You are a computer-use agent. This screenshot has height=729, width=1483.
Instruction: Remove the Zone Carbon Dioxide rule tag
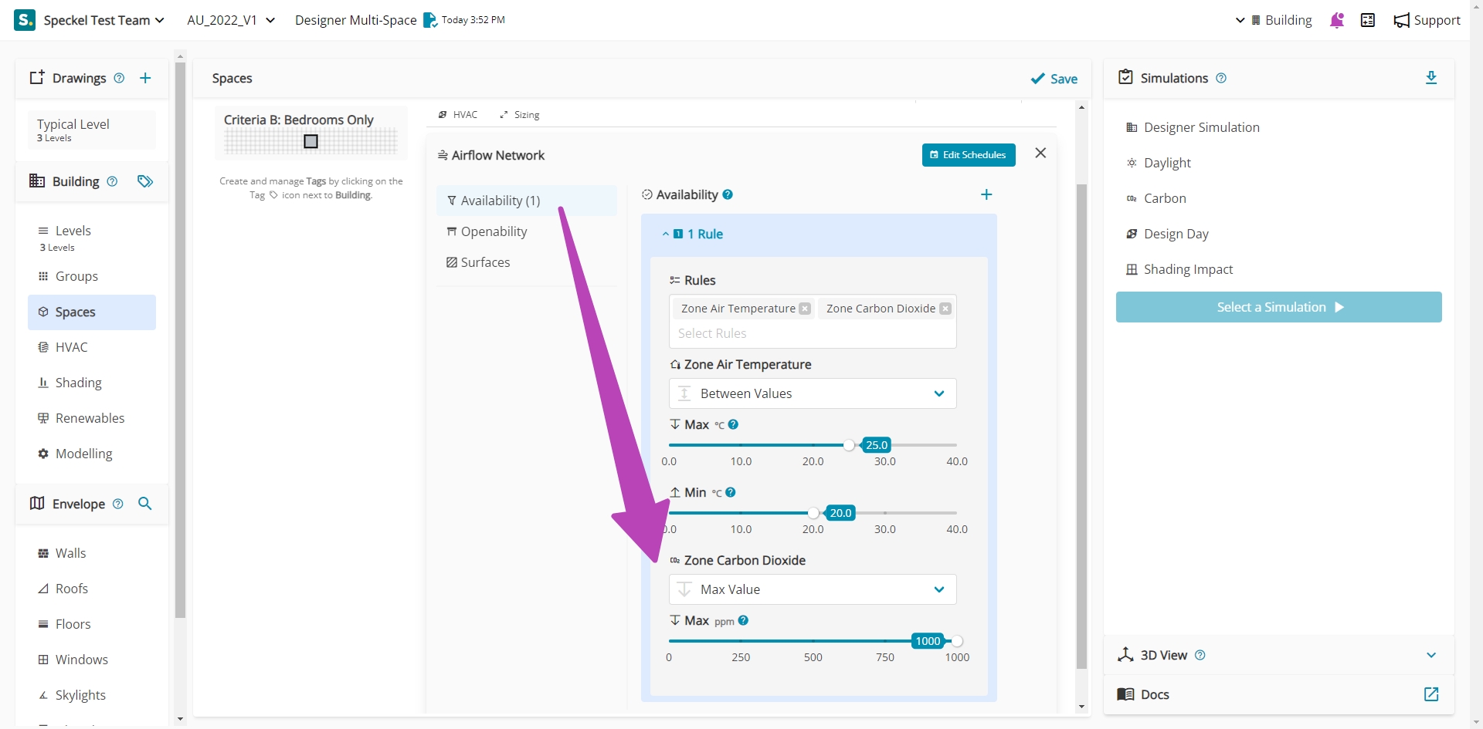pyautogui.click(x=945, y=309)
